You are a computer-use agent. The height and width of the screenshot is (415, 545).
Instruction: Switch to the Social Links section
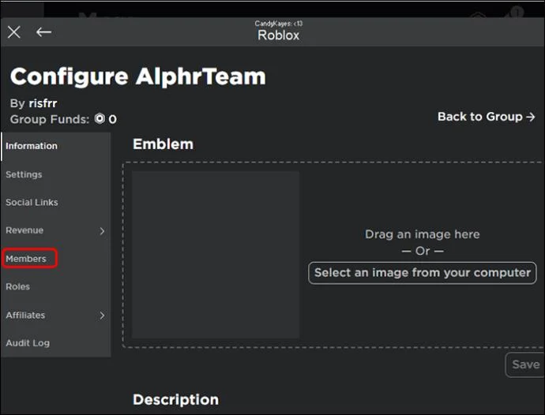(56, 203)
